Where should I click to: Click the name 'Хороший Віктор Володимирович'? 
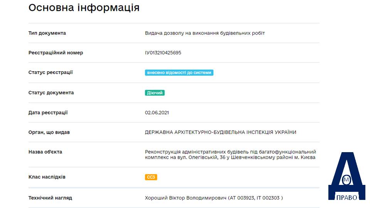click(186, 198)
